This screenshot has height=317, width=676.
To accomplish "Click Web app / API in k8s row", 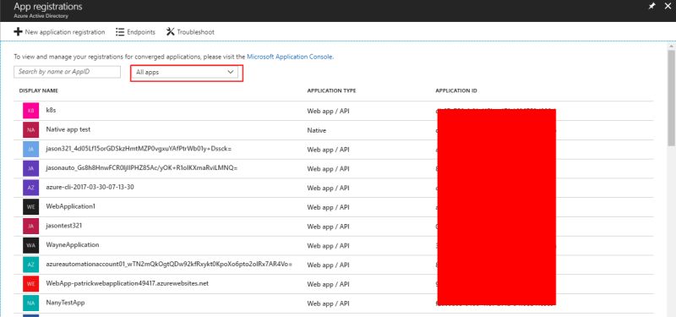I will click(328, 111).
